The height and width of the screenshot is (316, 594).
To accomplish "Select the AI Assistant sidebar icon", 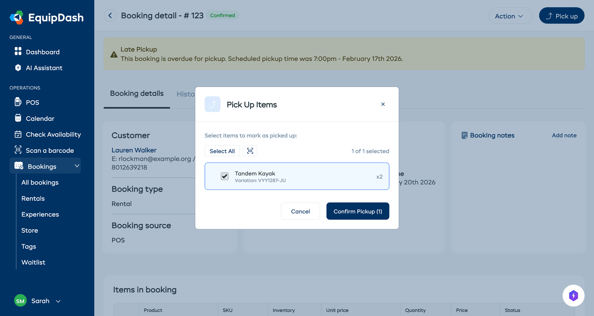I will [18, 68].
